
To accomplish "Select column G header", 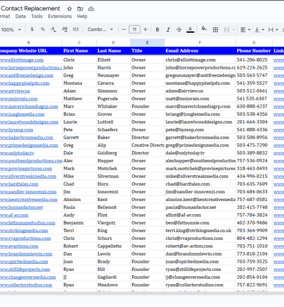I will click(254, 43).
